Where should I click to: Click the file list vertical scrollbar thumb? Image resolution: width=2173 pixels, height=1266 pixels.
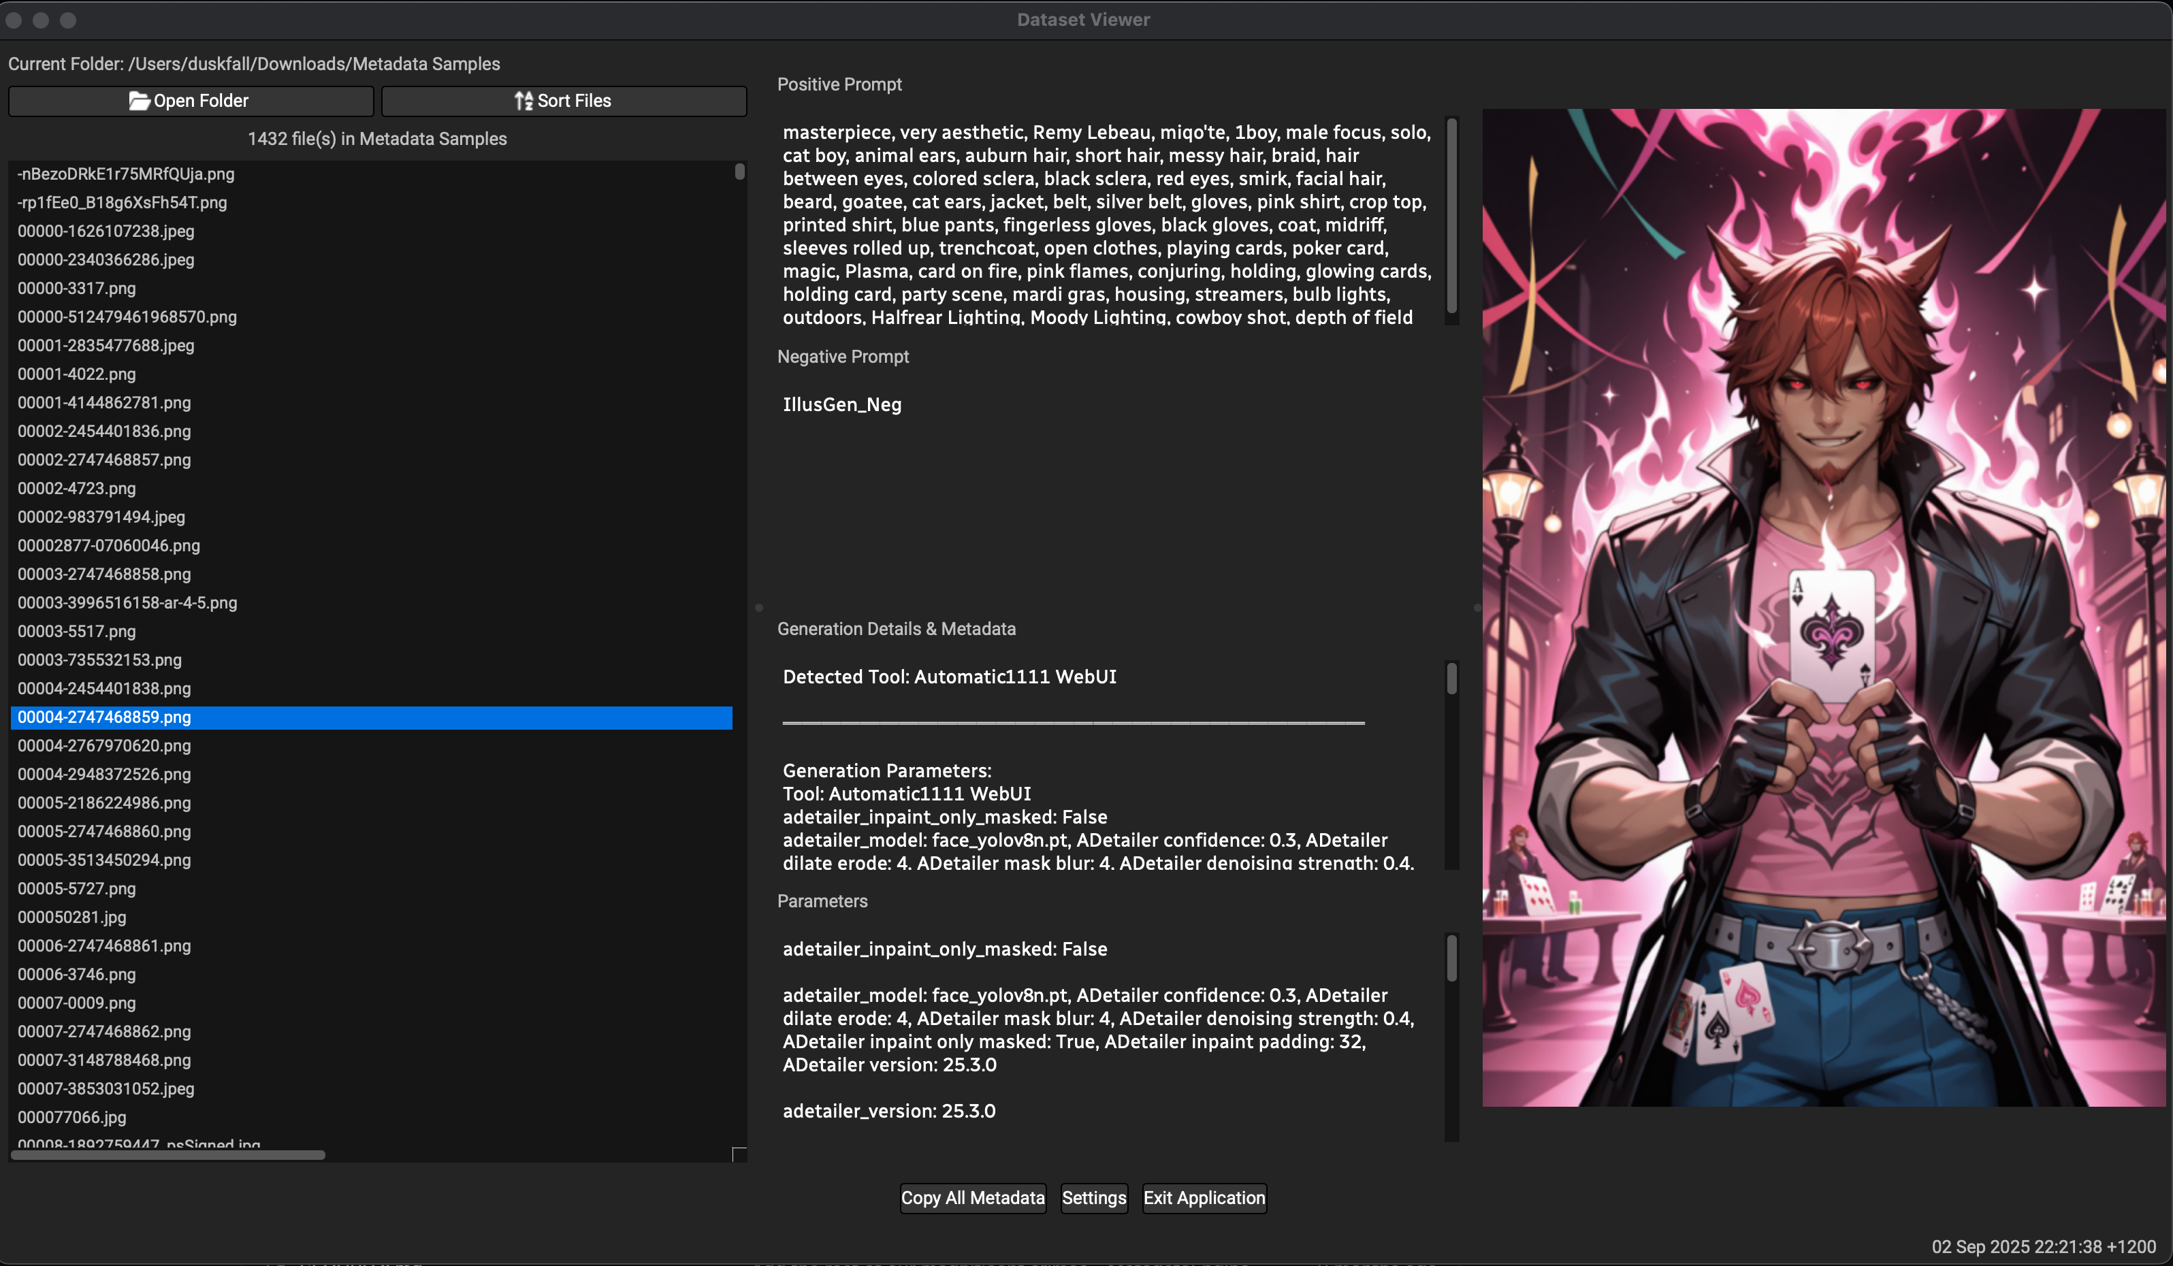pyautogui.click(x=739, y=172)
